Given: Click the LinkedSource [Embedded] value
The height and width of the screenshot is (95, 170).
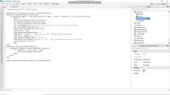Looking at the screenshot, I should tap(146, 60).
